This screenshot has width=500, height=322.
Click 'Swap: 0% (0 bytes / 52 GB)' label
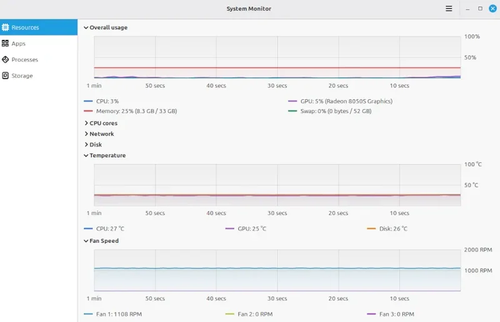336,111
